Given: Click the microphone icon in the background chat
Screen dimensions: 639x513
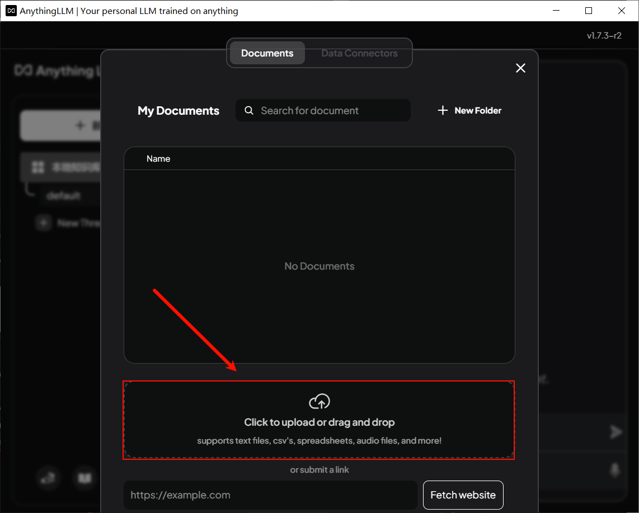Looking at the screenshot, I should pos(614,470).
